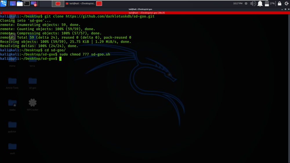Maximize the terminal window
This screenshot has height=163, width=290.
pyautogui.click(x=285, y=9)
